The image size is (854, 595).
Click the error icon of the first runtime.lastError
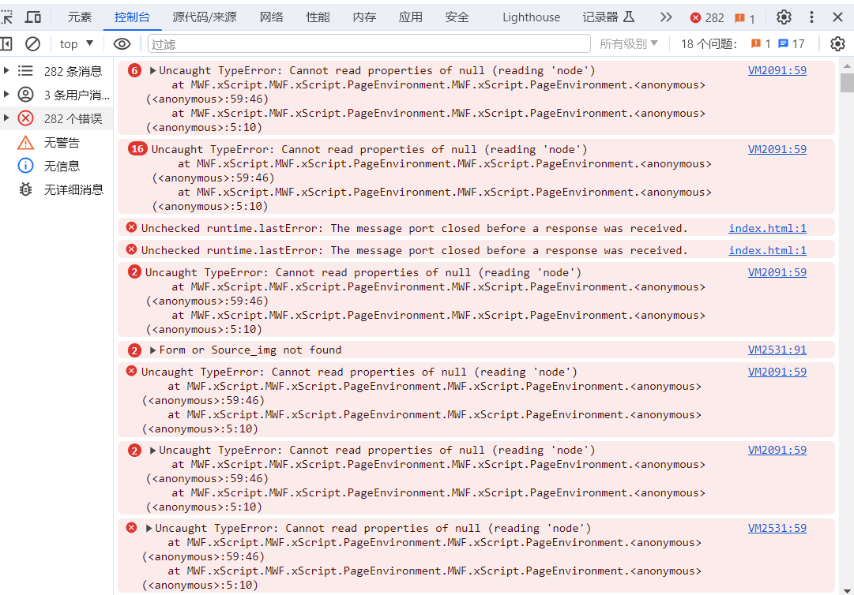131,227
